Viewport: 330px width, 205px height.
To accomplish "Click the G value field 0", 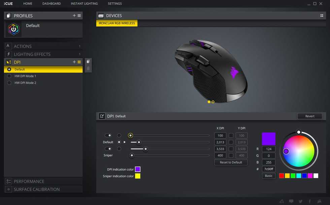I will [269, 156].
